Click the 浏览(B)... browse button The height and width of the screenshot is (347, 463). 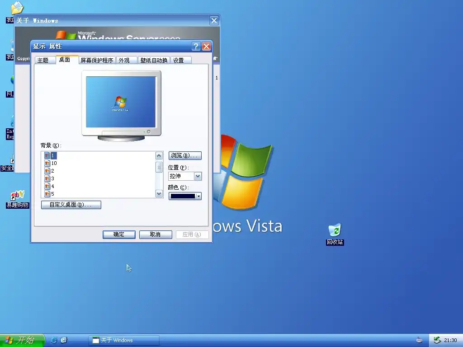click(185, 155)
